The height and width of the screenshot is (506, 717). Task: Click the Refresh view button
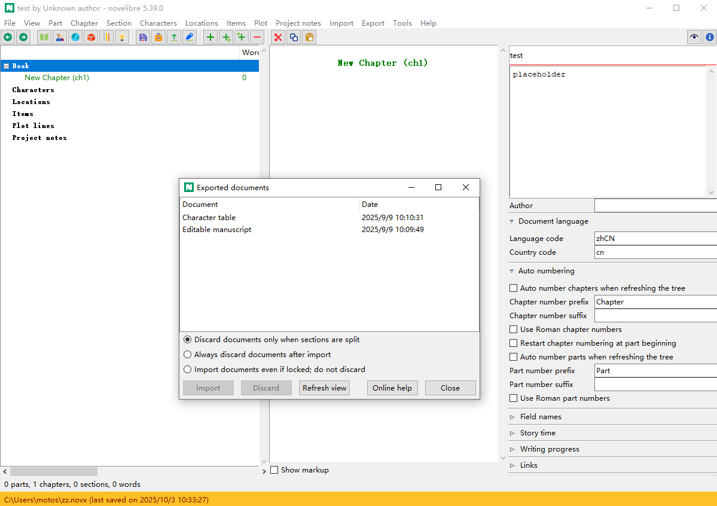[325, 388]
